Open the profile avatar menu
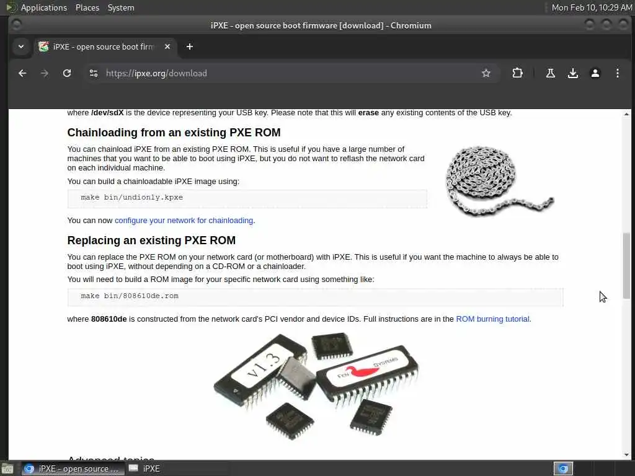The width and height of the screenshot is (635, 476). [x=595, y=73]
